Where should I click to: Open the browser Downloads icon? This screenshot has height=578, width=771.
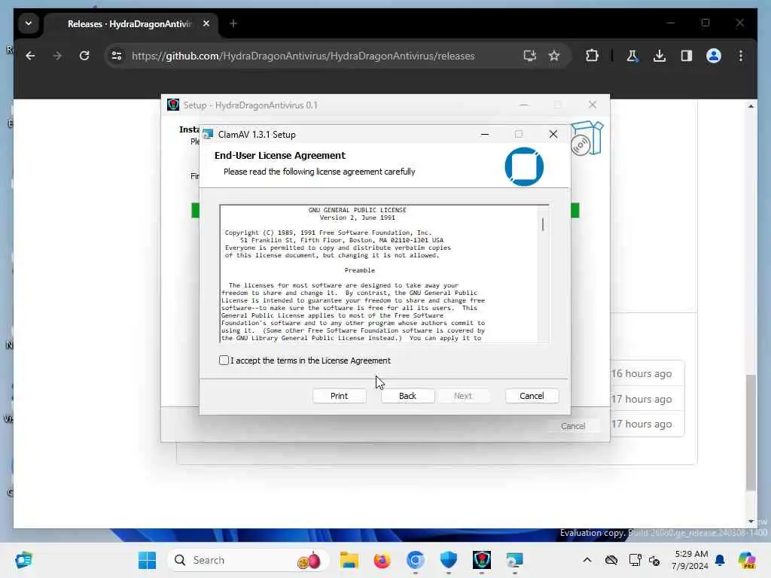tap(660, 56)
